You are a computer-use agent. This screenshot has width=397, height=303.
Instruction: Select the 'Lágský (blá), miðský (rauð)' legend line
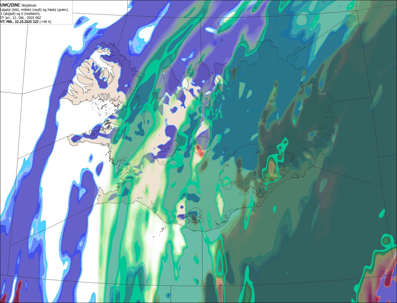[x=35, y=10]
